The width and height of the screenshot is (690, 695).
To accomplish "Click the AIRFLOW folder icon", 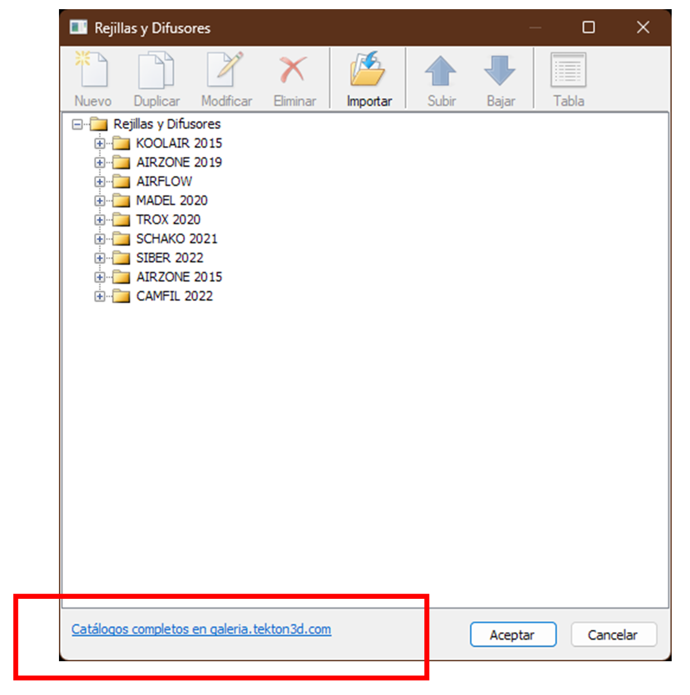I will 121,181.
